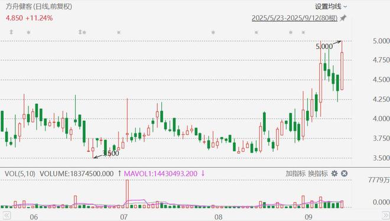Click the 5.000 high price annotation

click(324, 47)
